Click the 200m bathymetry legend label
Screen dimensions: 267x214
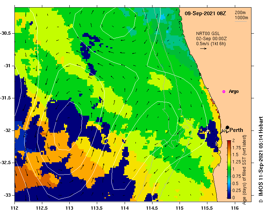point(240,13)
